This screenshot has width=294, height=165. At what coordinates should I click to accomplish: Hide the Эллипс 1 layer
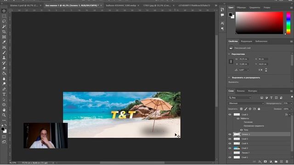tap(230, 134)
